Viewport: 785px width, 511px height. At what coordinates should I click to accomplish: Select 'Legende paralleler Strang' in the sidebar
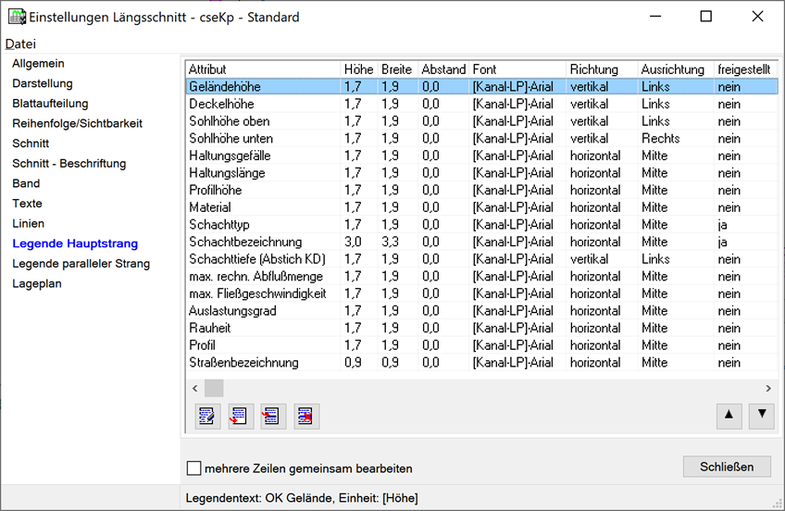coord(81,264)
